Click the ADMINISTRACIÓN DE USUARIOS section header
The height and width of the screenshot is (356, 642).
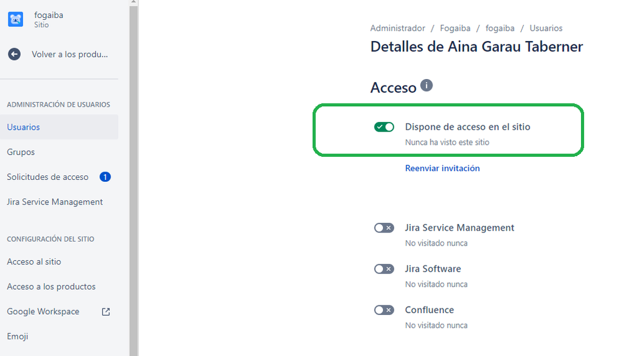click(x=58, y=105)
